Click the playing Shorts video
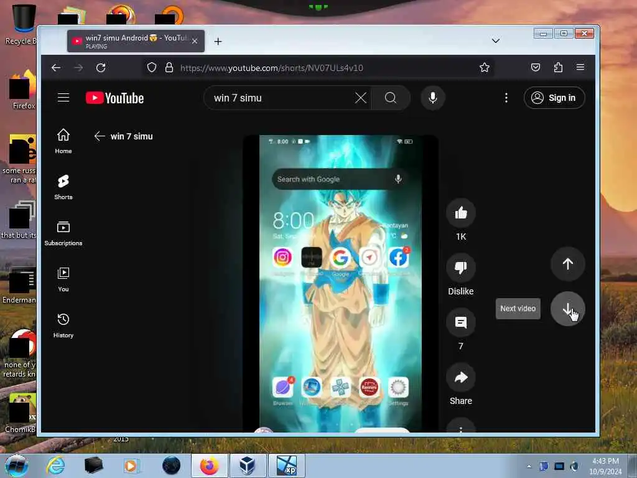This screenshot has width=637, height=478. [x=340, y=283]
